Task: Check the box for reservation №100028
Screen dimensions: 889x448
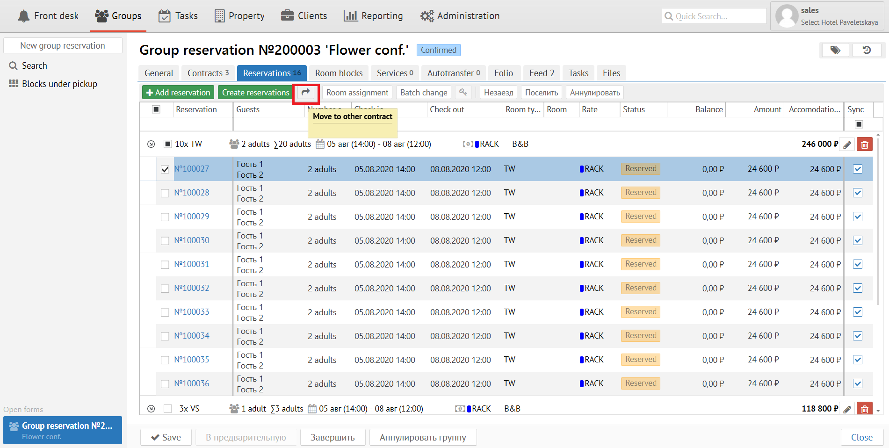Action: [165, 193]
